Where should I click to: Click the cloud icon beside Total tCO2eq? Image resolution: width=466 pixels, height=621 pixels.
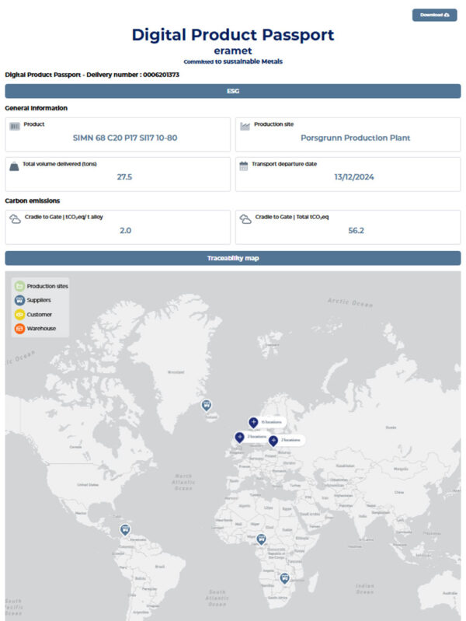click(245, 218)
